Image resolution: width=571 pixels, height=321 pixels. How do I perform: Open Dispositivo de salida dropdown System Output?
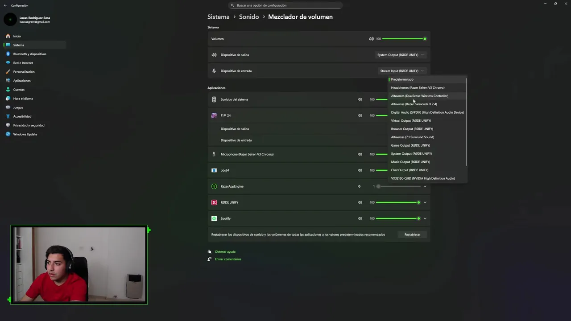pyautogui.click(x=401, y=55)
